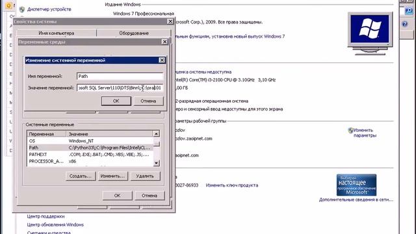Close the edit system variable dialog
The height and width of the screenshot is (234, 416).
(x=162, y=60)
